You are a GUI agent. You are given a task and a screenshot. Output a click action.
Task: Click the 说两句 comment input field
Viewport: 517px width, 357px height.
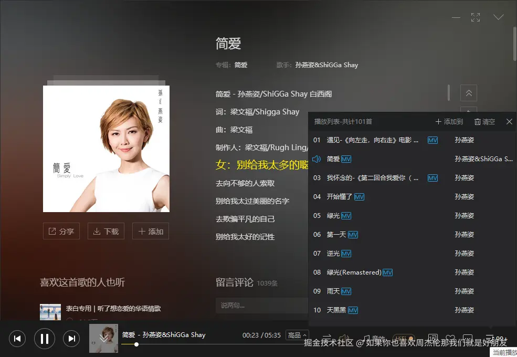tap(262, 306)
